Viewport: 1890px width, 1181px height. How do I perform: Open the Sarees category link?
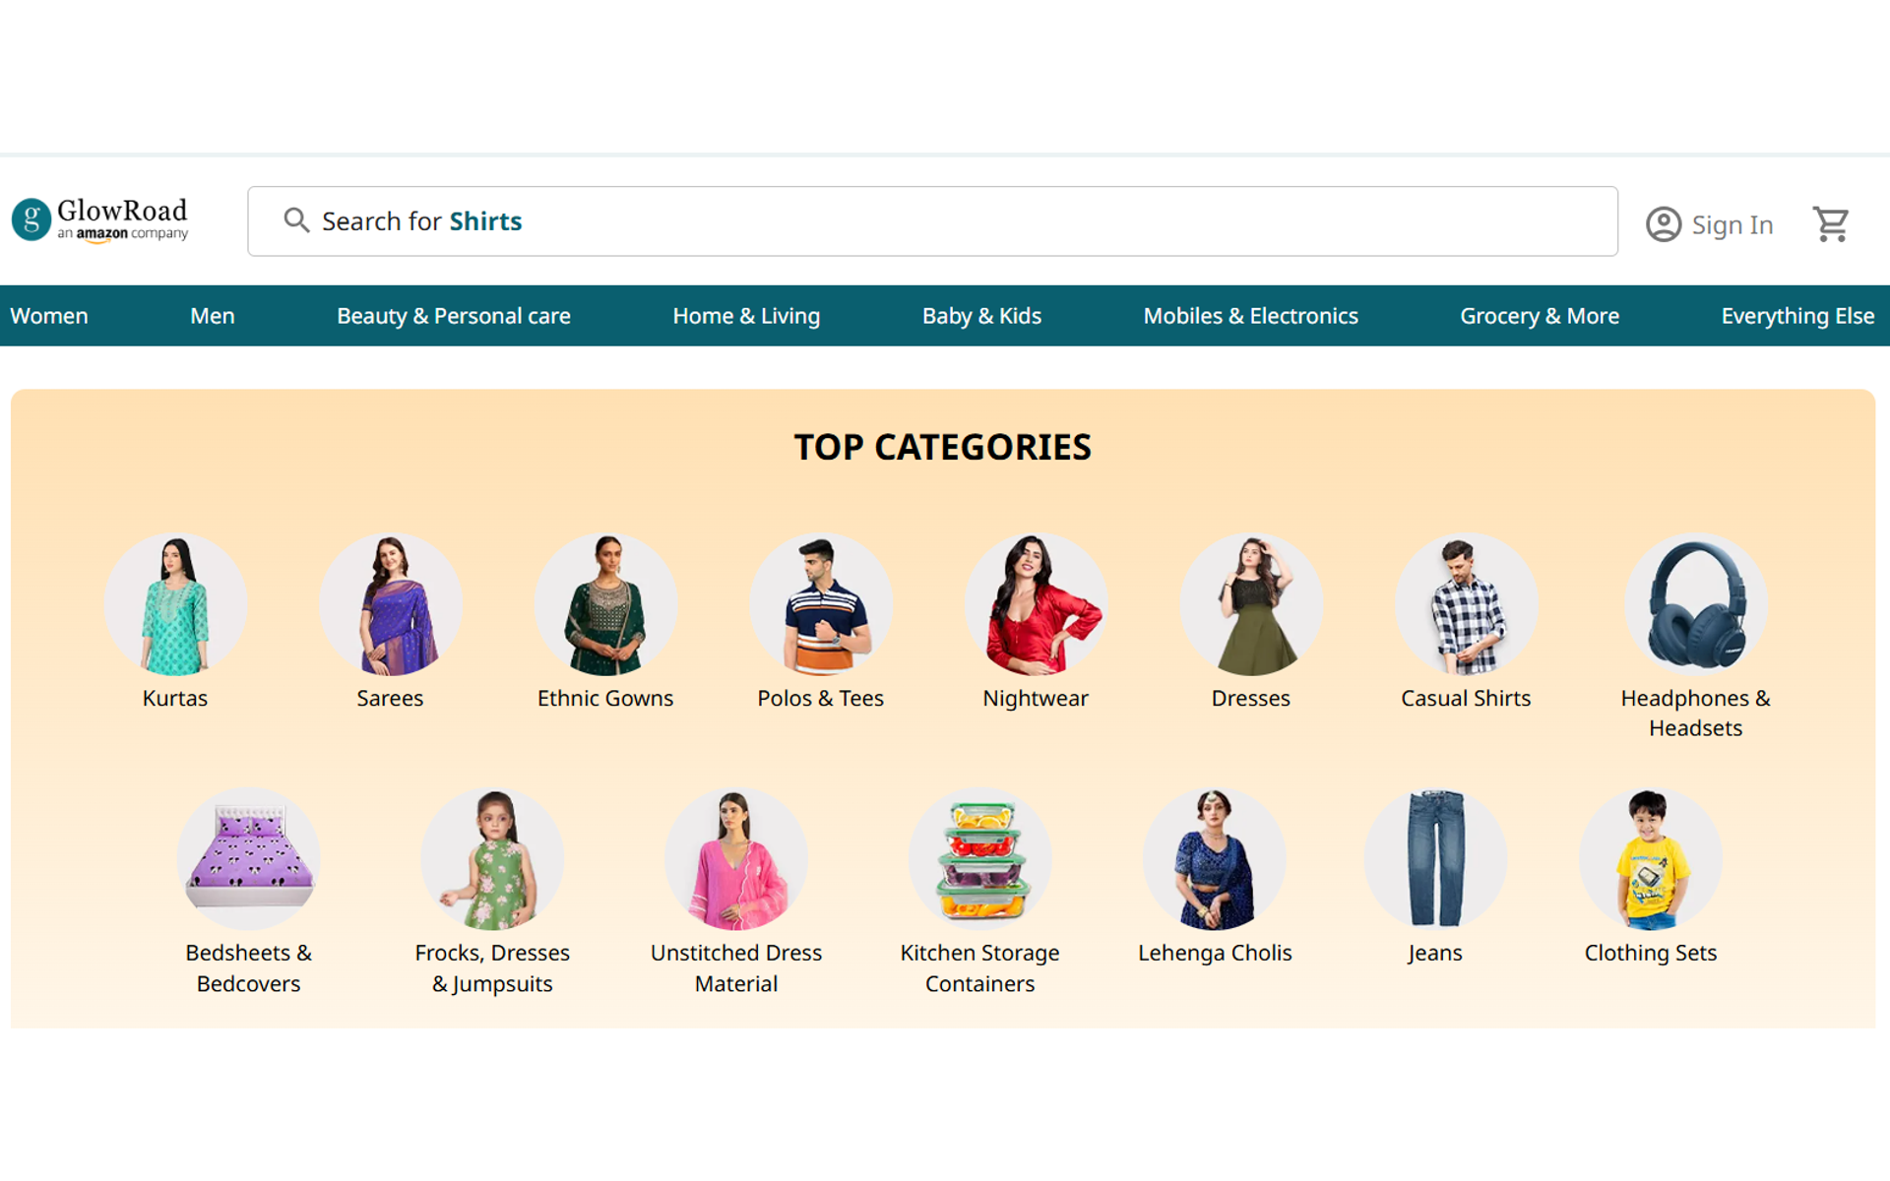[390, 698]
